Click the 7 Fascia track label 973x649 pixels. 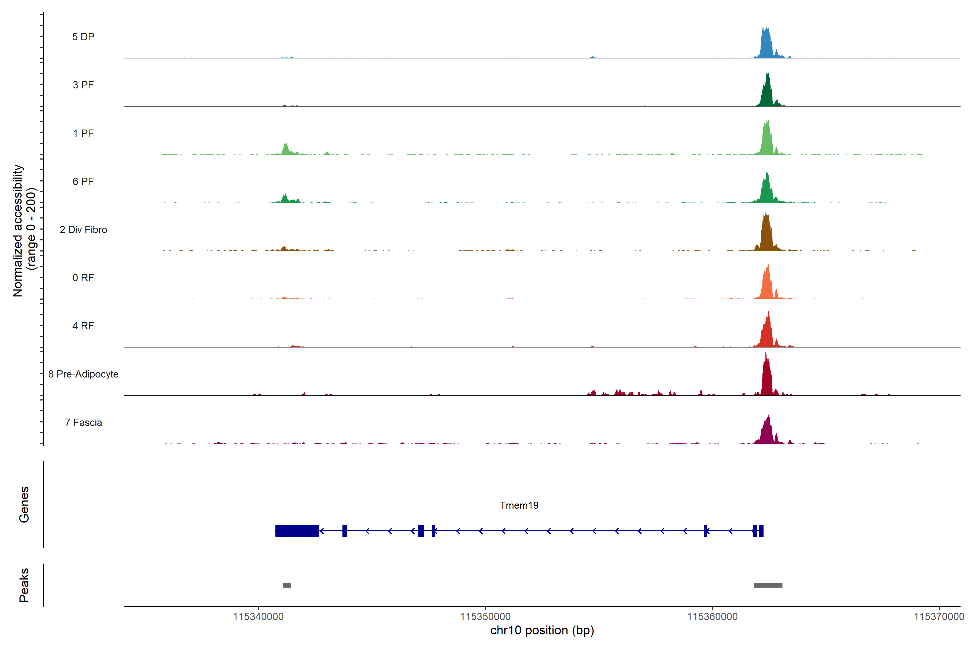pos(83,422)
